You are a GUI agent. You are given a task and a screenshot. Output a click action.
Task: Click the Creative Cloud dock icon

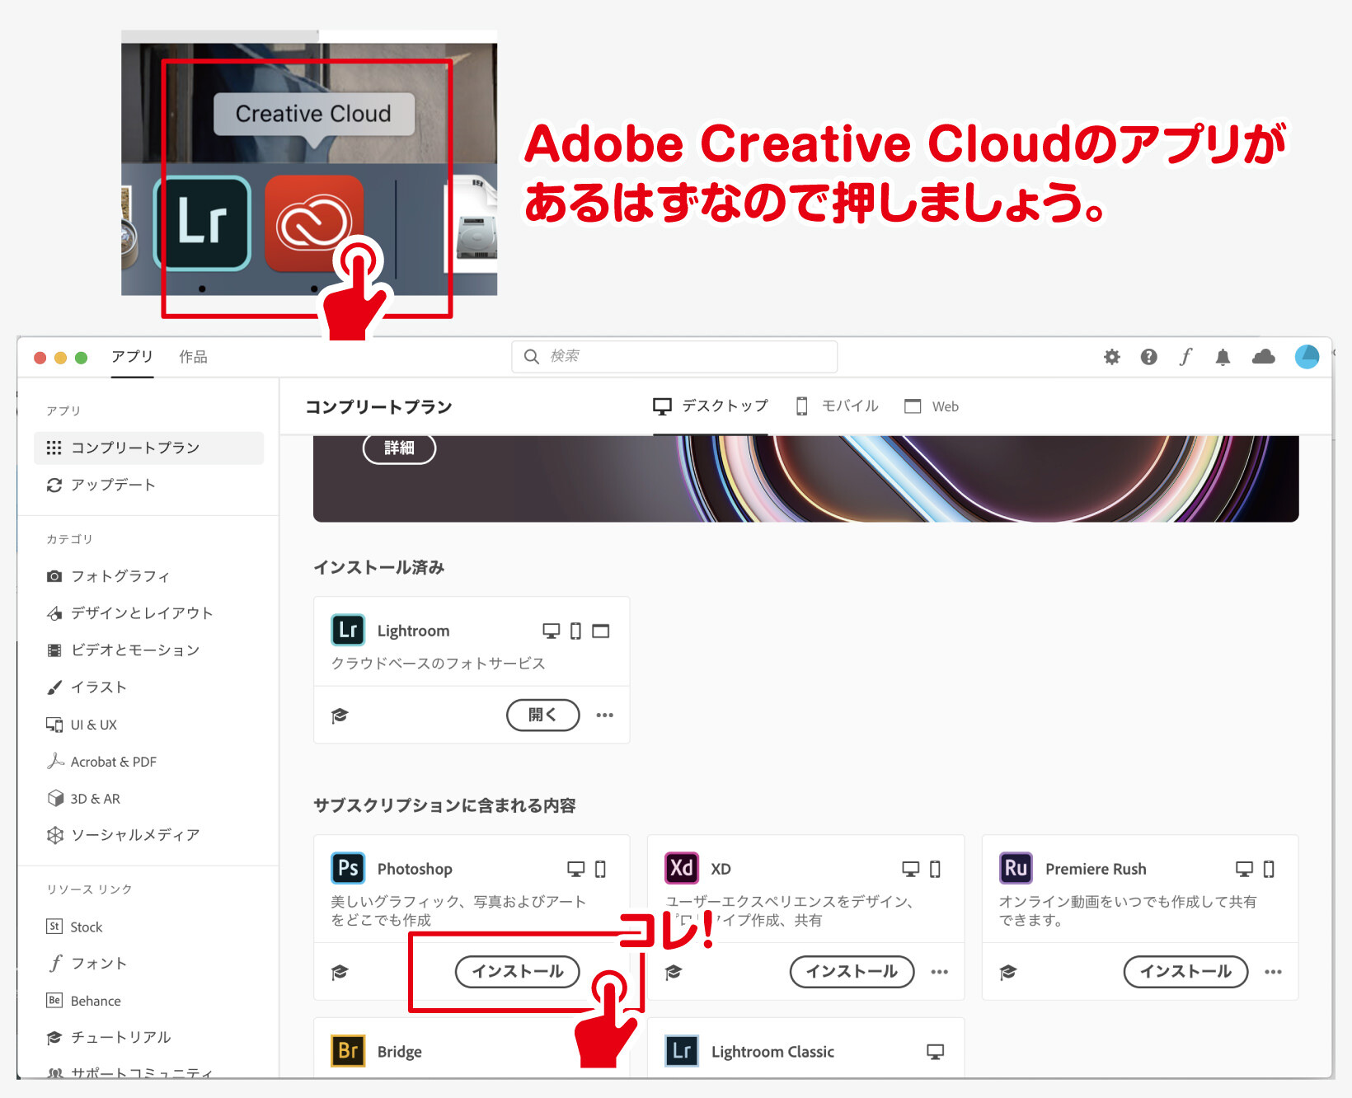pyautogui.click(x=314, y=223)
